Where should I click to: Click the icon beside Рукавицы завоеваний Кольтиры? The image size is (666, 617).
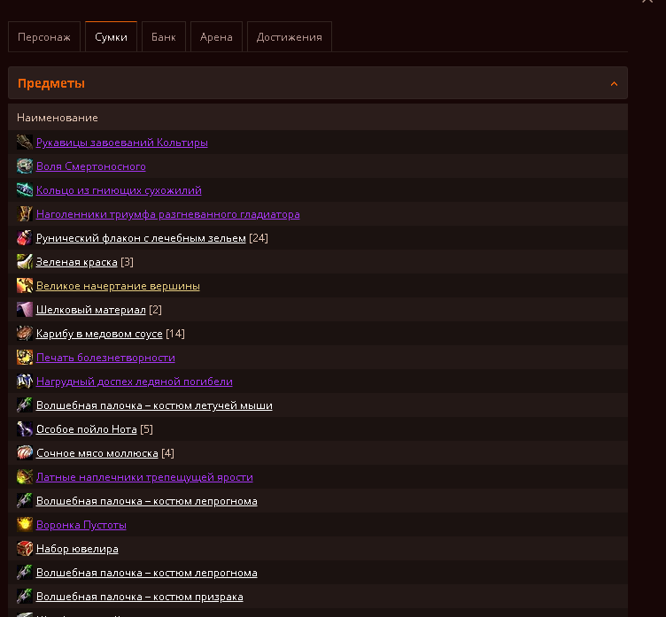point(25,143)
